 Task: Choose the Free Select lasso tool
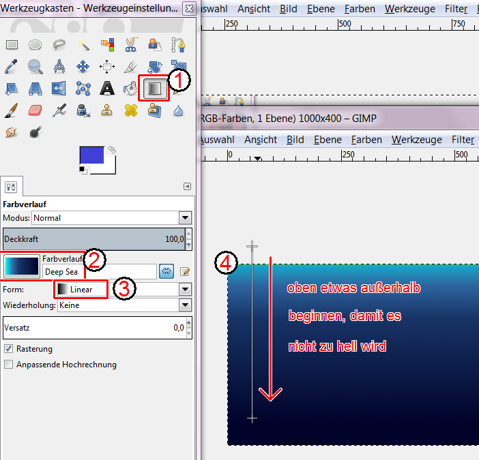click(x=59, y=45)
